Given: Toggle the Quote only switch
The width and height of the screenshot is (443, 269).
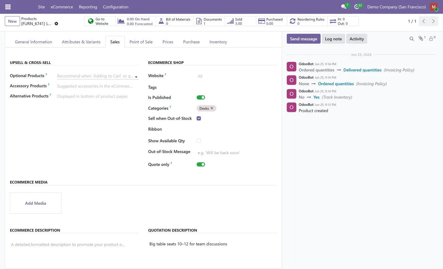Looking at the screenshot, I should 201,164.
